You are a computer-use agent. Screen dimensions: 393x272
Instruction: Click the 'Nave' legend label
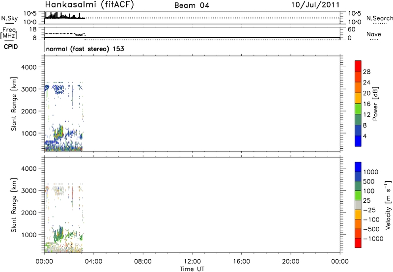[x=373, y=34]
